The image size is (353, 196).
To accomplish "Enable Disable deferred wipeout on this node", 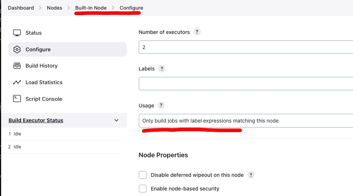I will [x=143, y=175].
